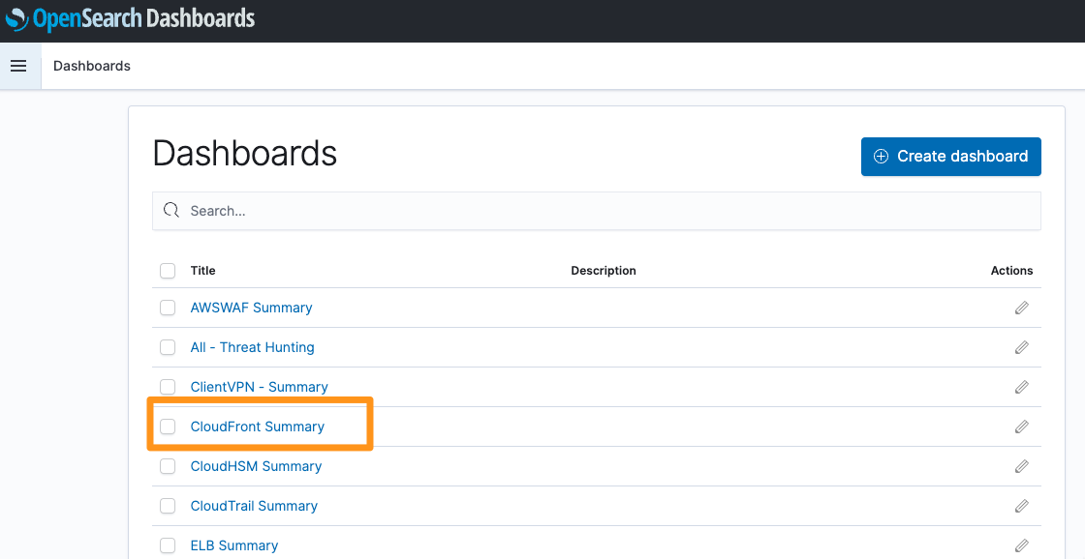Click pencil icon for ClientVPN - Summary
This screenshot has height=559, width=1085.
tap(1021, 387)
